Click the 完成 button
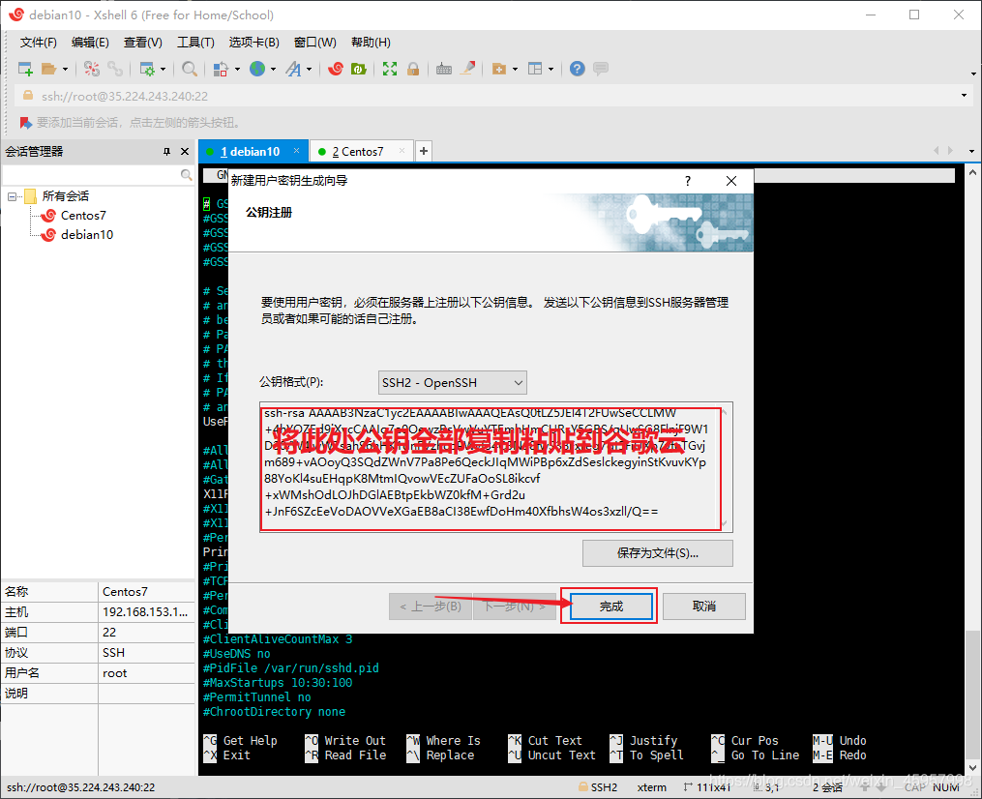Image resolution: width=982 pixels, height=799 pixels. point(611,607)
